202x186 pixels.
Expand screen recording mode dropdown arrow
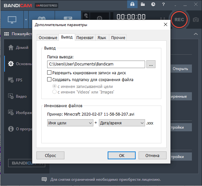(x=26, y=20)
